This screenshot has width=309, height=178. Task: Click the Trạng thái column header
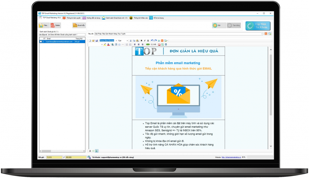click(x=80, y=39)
